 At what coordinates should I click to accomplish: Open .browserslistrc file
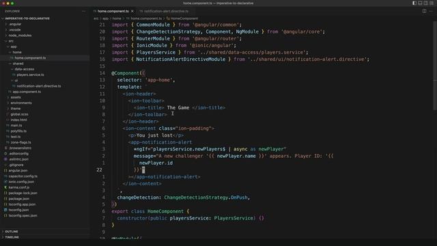pos(20,148)
